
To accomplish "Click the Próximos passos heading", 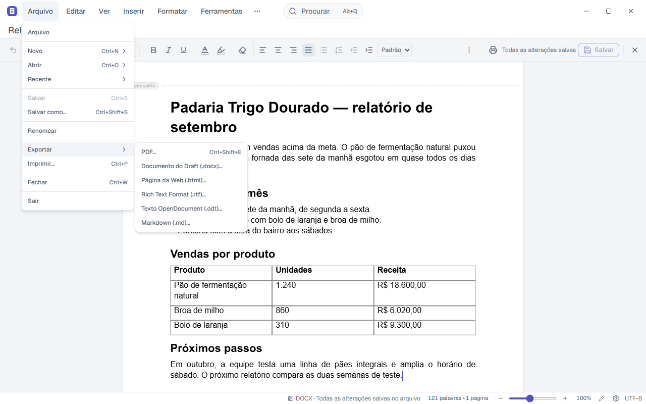I will tap(216, 348).
